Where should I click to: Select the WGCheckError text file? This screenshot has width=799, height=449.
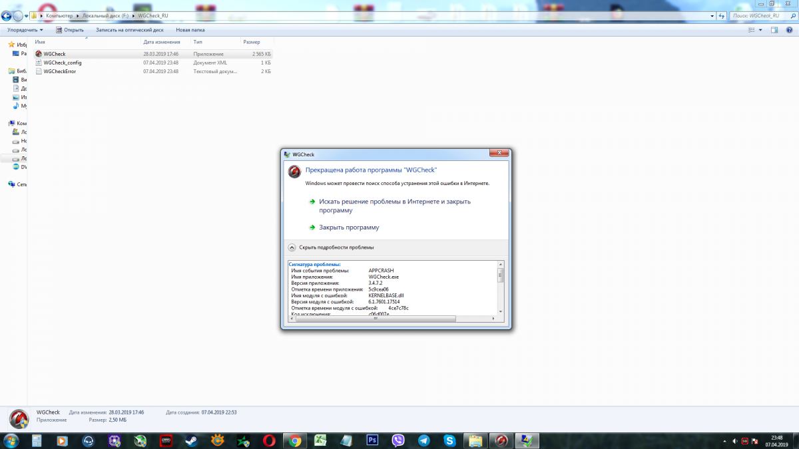pyautogui.click(x=59, y=71)
